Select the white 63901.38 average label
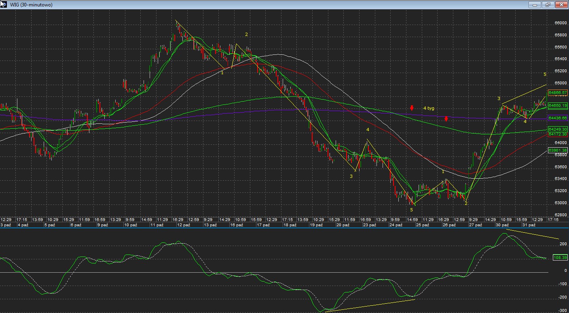This screenshot has height=313, width=569. (558, 150)
